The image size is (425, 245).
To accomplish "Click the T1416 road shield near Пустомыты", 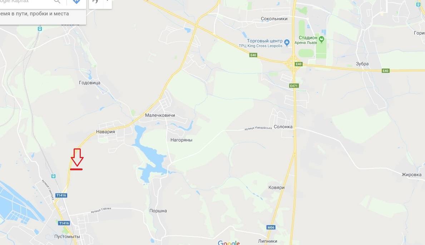I will coord(64,223).
